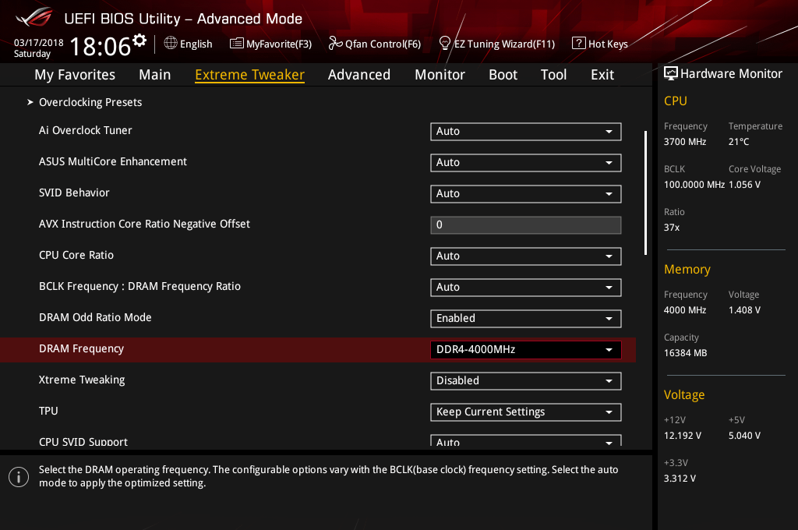Click BCLK value 100.0000 MHz

point(694,185)
